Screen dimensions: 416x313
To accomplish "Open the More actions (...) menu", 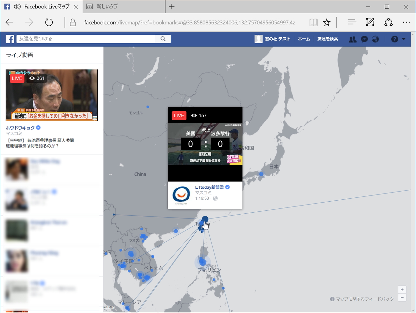I will pos(407,22).
